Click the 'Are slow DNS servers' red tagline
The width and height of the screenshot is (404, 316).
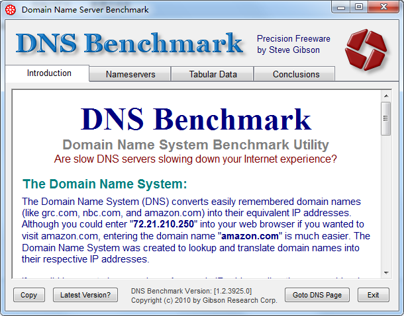click(195, 159)
